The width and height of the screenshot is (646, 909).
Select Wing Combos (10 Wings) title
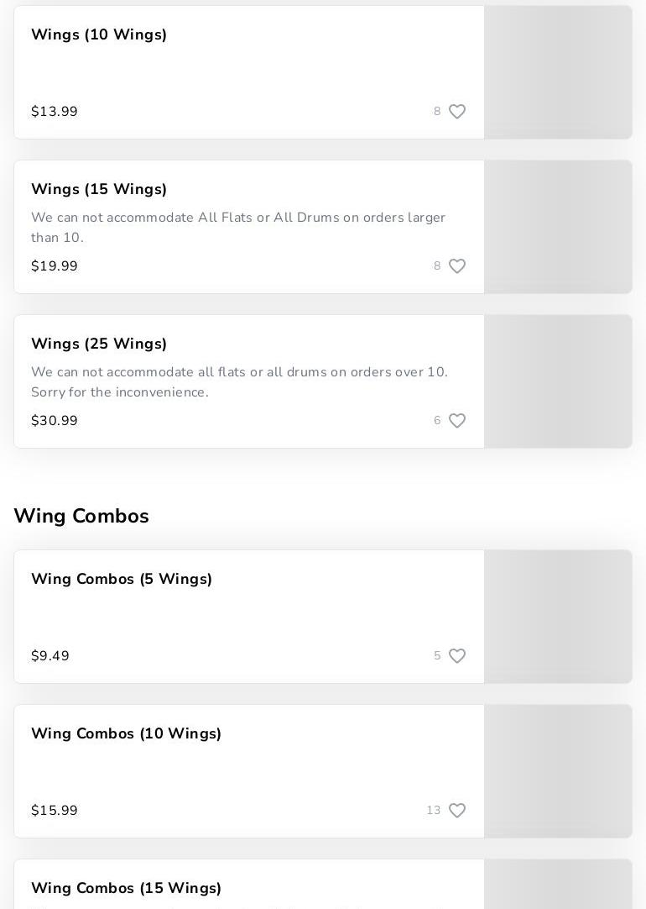pos(126,733)
